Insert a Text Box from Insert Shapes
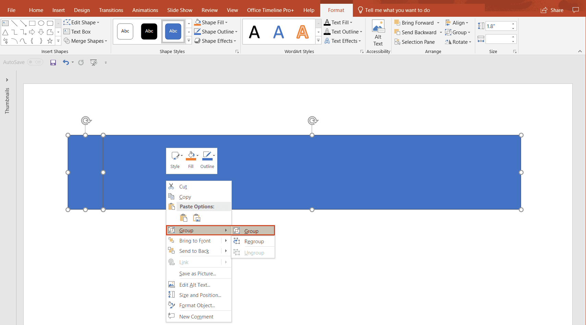The height and width of the screenshot is (325, 586). click(77, 31)
